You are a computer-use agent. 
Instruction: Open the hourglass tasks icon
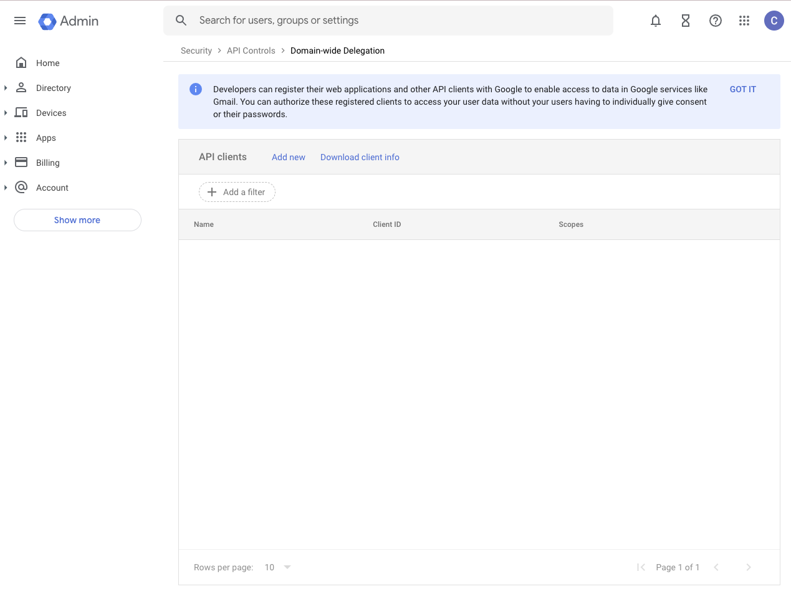(685, 21)
